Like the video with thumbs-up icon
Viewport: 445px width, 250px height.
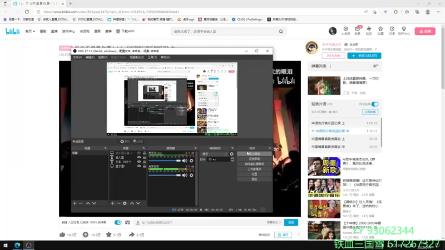tap(62, 234)
